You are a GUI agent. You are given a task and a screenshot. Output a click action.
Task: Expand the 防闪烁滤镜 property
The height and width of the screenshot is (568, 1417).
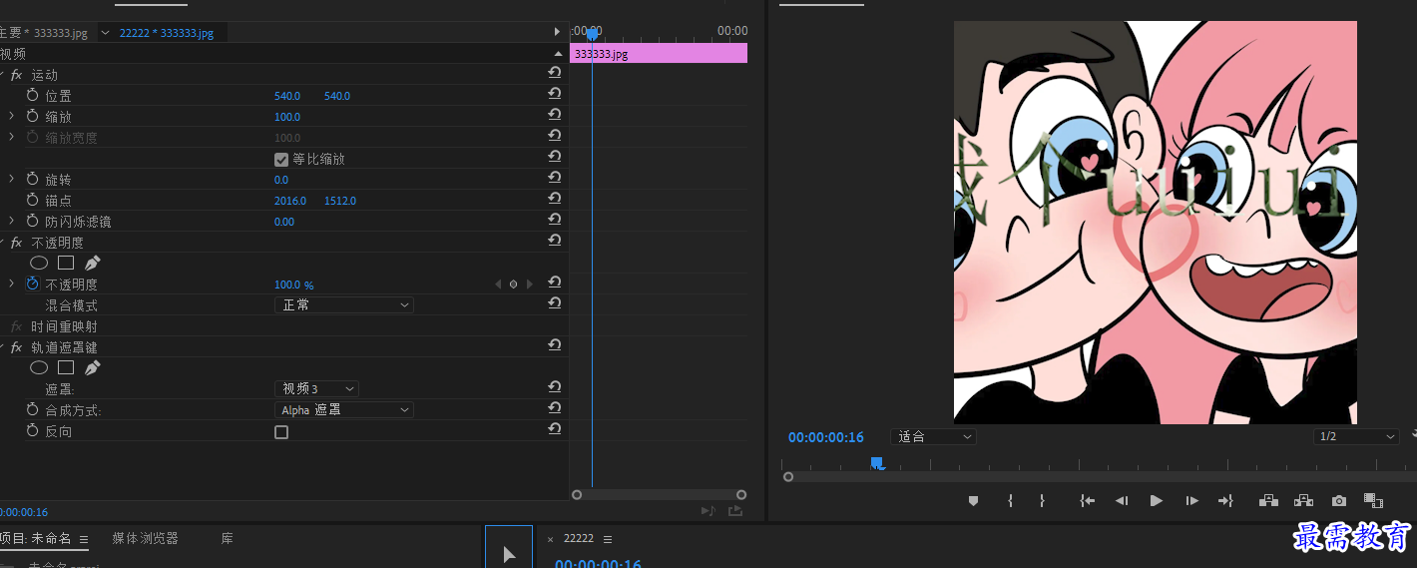(x=12, y=221)
